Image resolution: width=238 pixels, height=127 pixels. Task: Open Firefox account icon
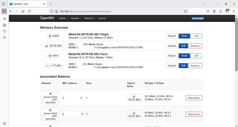(x=214, y=11)
